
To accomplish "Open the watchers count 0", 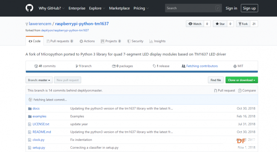I will [207, 24].
